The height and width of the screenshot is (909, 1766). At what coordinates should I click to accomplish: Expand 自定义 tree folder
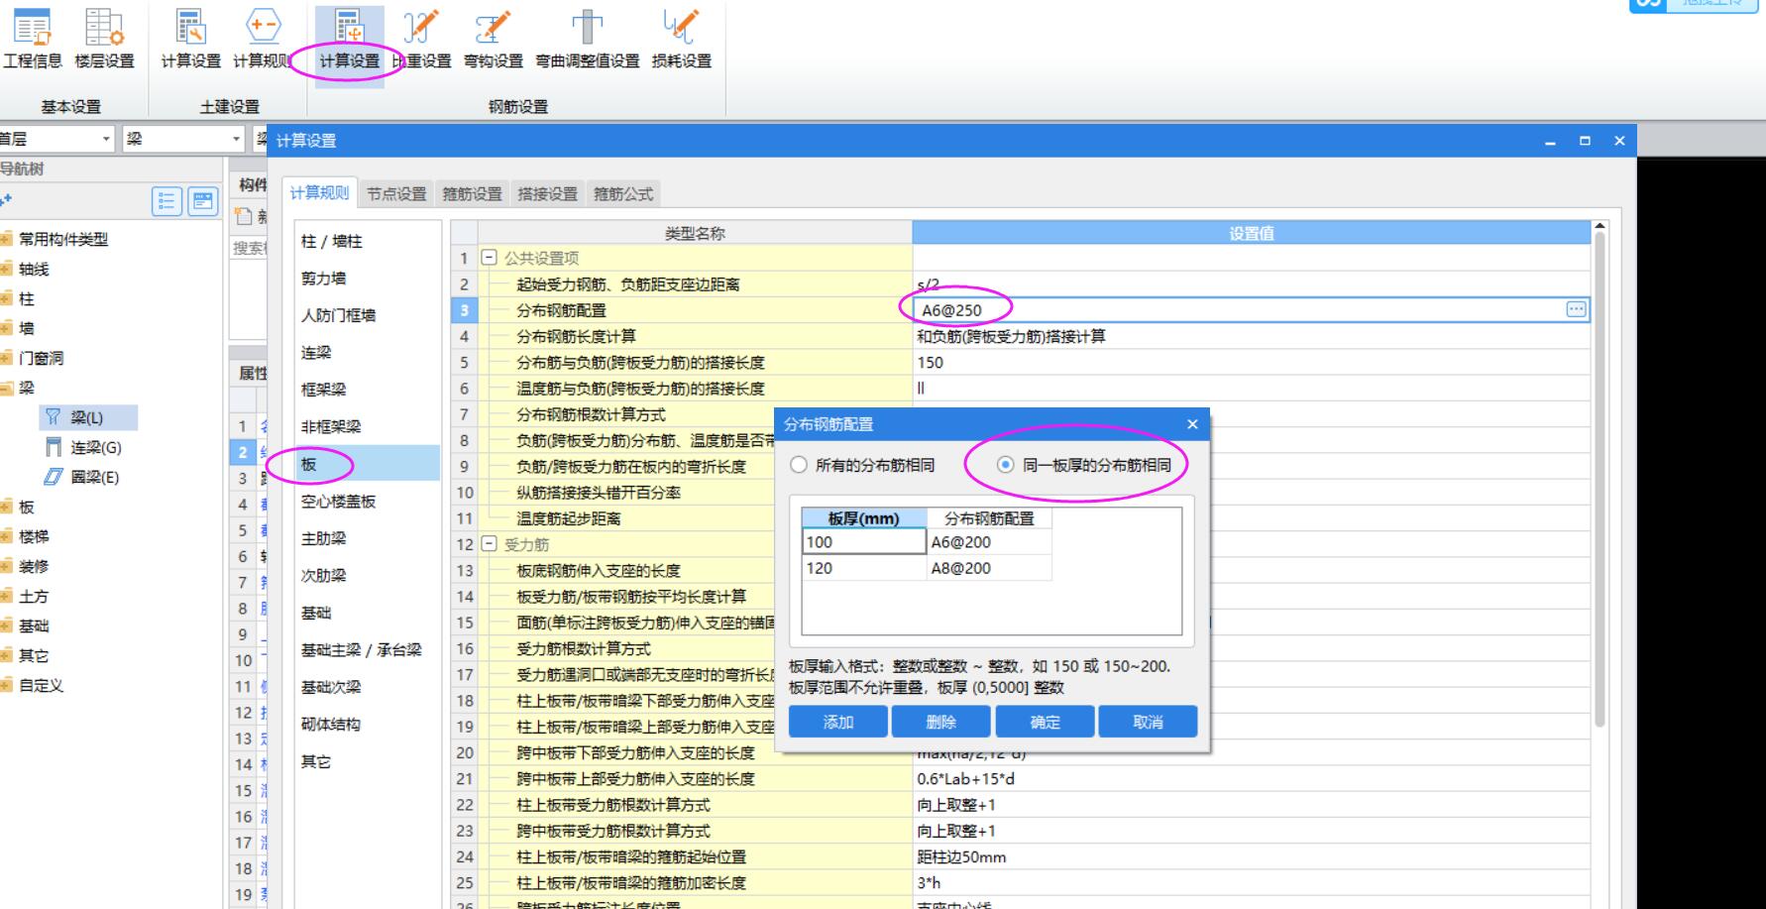coord(7,685)
